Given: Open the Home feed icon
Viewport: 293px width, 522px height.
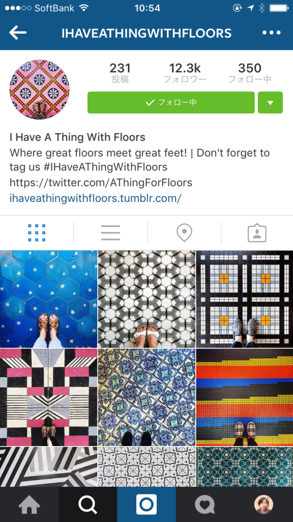Looking at the screenshot, I should pos(29,505).
